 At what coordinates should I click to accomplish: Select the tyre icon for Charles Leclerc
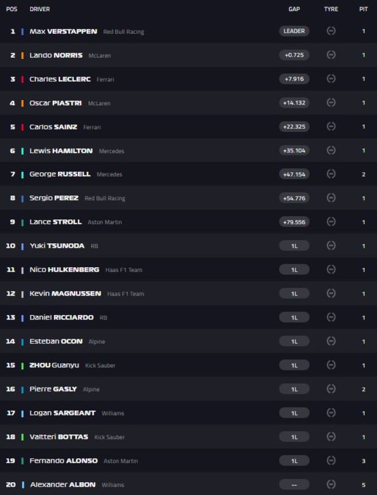coord(331,79)
